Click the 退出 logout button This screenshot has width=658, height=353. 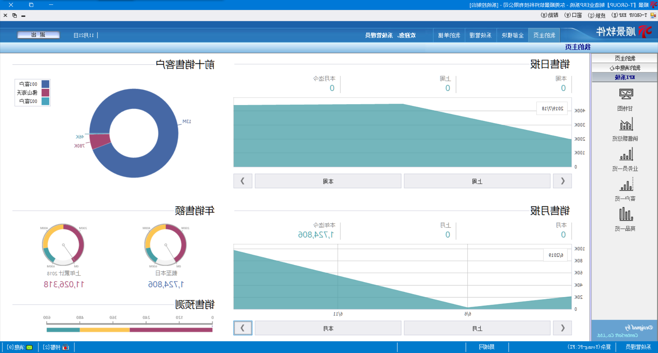[38, 35]
